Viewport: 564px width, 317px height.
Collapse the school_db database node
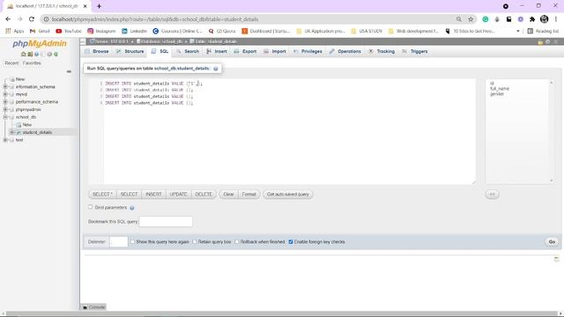(x=5, y=117)
